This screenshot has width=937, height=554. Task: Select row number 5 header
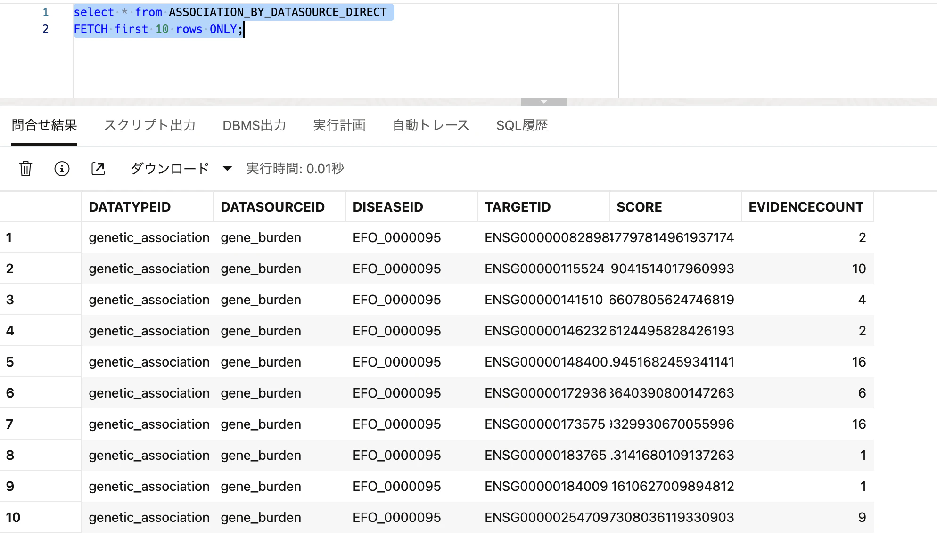point(41,362)
